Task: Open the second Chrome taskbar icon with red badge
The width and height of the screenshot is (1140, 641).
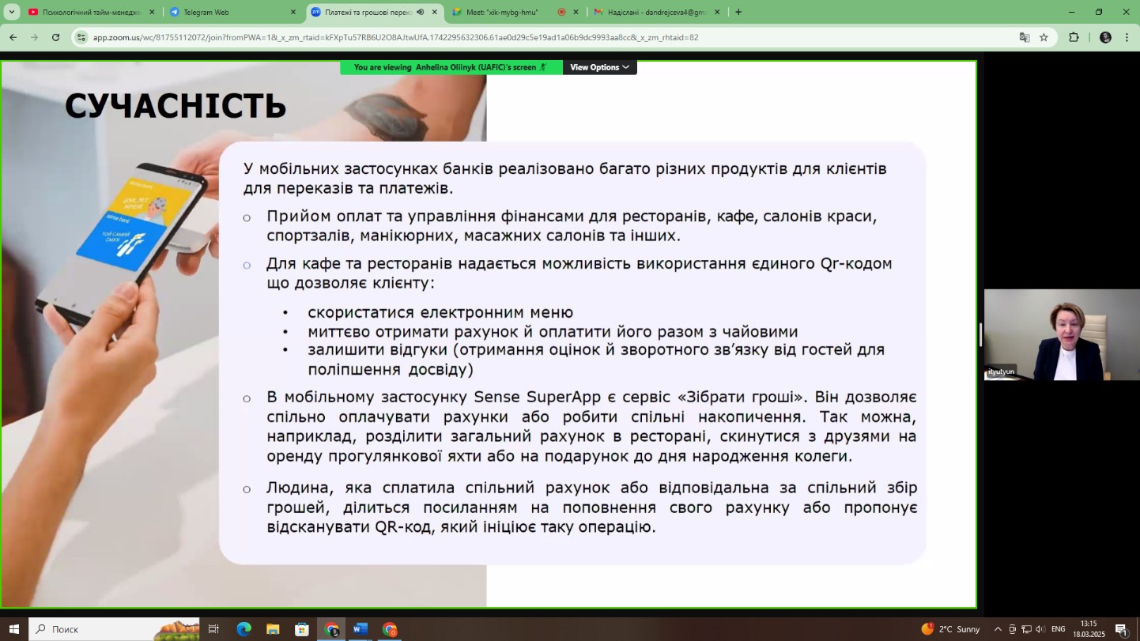Action: [390, 629]
